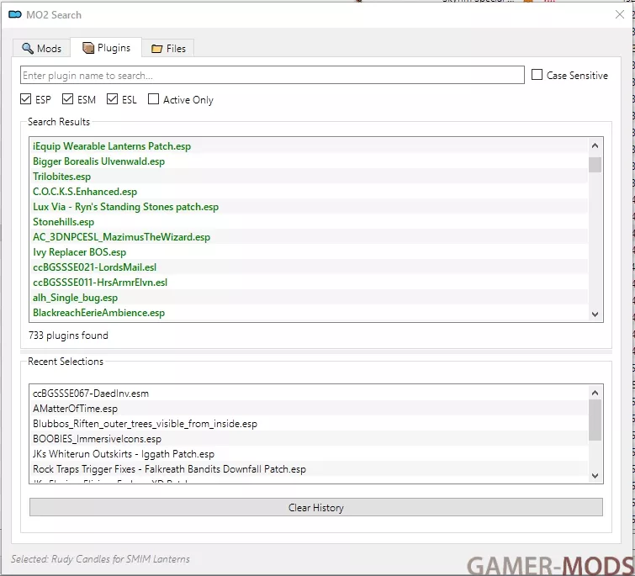This screenshot has height=576, width=635.
Task: Close the MO2 Search window
Action: click(x=620, y=14)
